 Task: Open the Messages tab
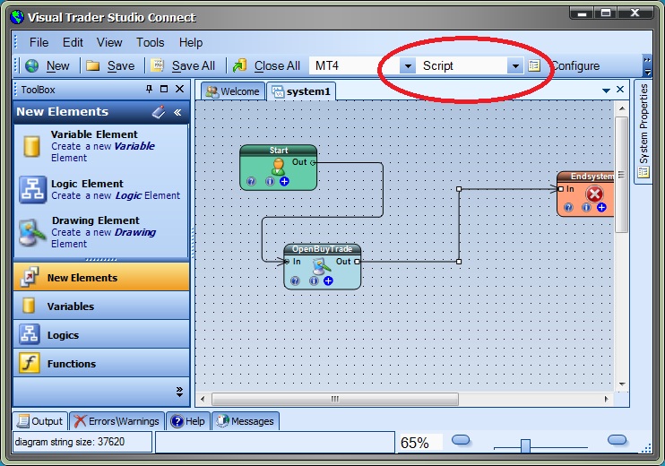click(246, 421)
